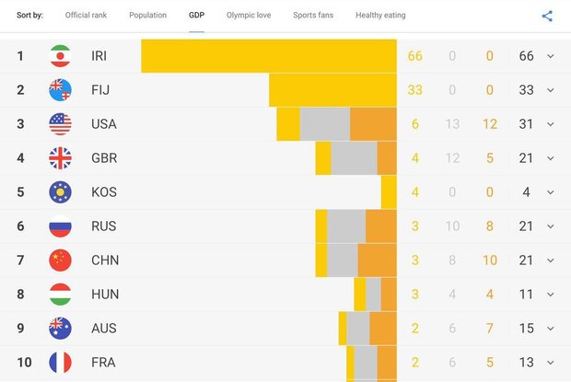Sort by Population
The image size is (571, 382).
coord(148,16)
